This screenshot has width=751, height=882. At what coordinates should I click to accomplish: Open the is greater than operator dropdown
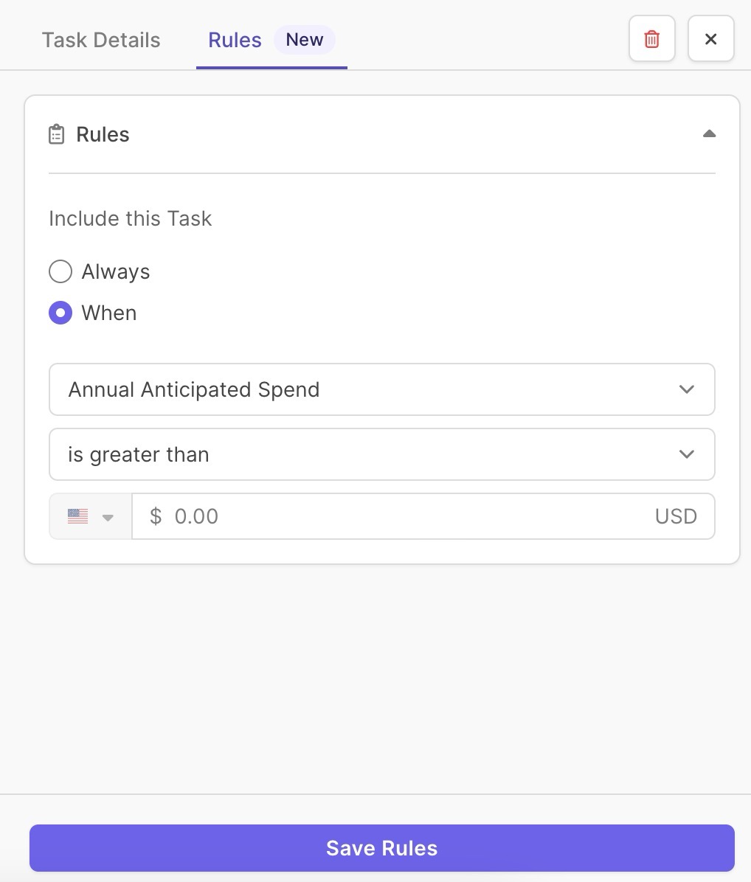tap(382, 454)
